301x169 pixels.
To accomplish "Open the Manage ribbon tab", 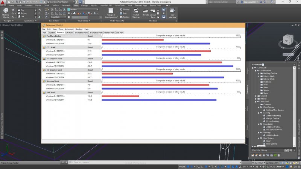I will click(x=84, y=6).
